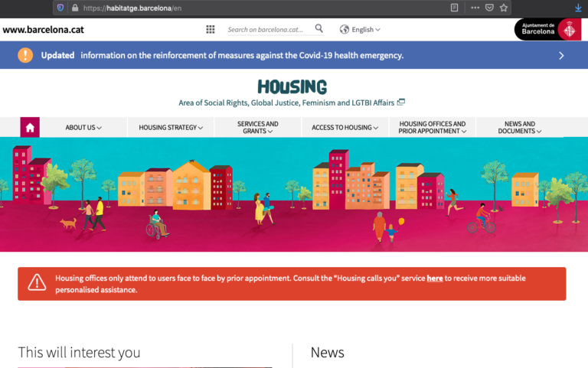Viewport: 588px width, 368px height.
Task: Click the external link icon beside LGTBI Affairs
Action: pyautogui.click(x=401, y=102)
